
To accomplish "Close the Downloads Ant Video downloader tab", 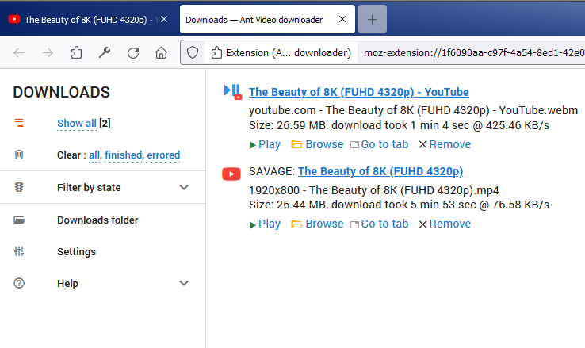I will [x=342, y=19].
